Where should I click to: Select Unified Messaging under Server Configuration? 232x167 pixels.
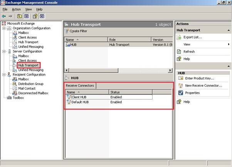pos(31,70)
